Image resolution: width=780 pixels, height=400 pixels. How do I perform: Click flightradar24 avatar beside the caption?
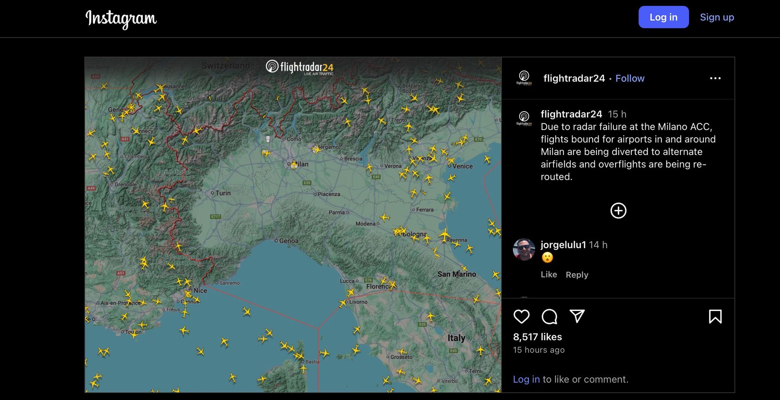click(x=524, y=118)
